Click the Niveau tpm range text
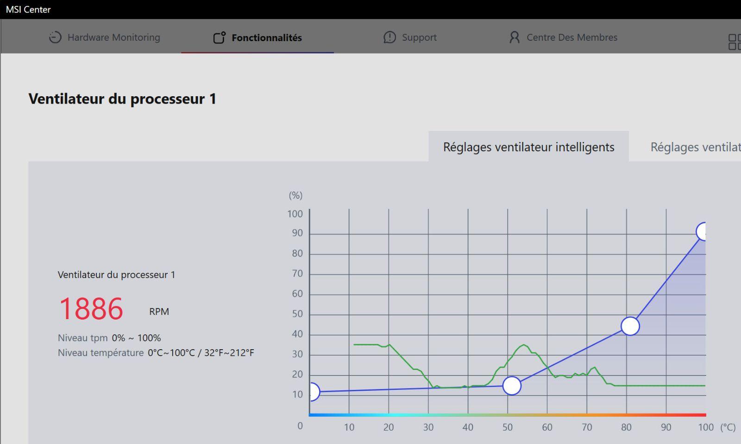The width and height of the screenshot is (741, 444). [x=136, y=338]
